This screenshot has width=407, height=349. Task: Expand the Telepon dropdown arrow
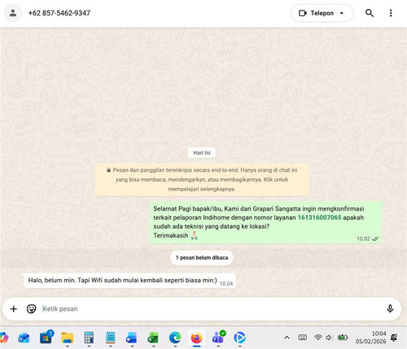coord(342,13)
